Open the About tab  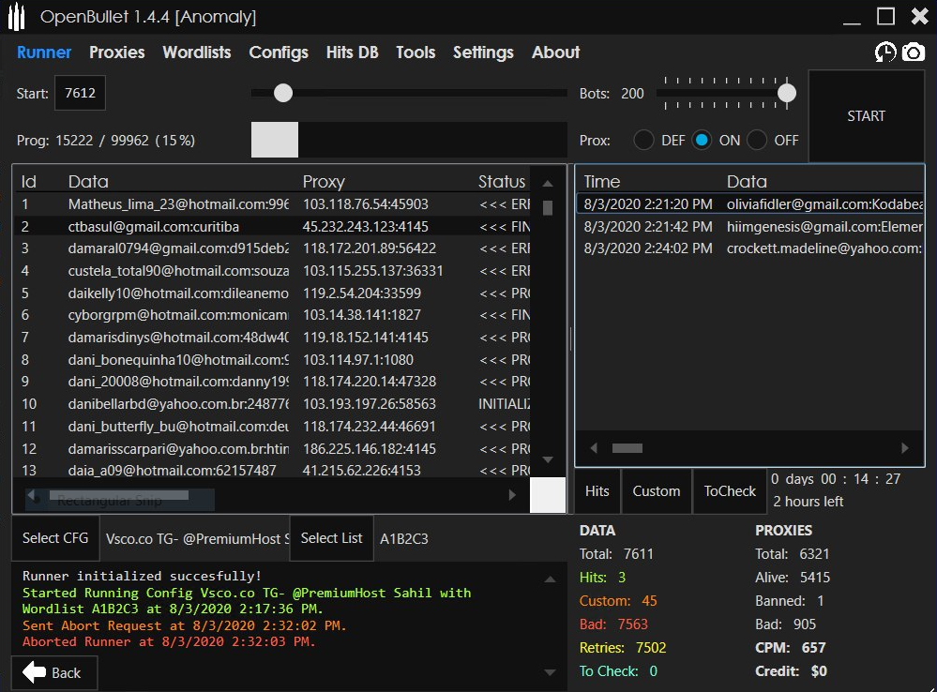556,53
